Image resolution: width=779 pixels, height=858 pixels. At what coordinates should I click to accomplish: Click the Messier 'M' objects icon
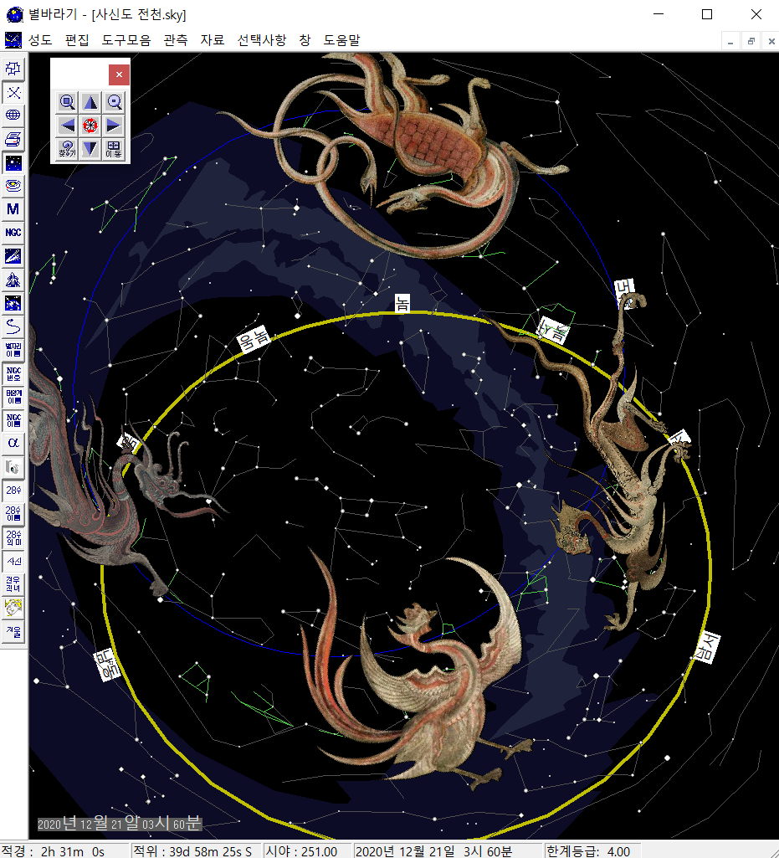[x=13, y=209]
